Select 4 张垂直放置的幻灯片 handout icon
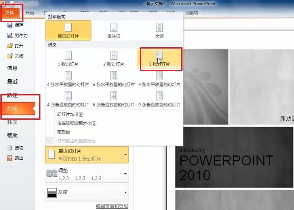 (68, 96)
